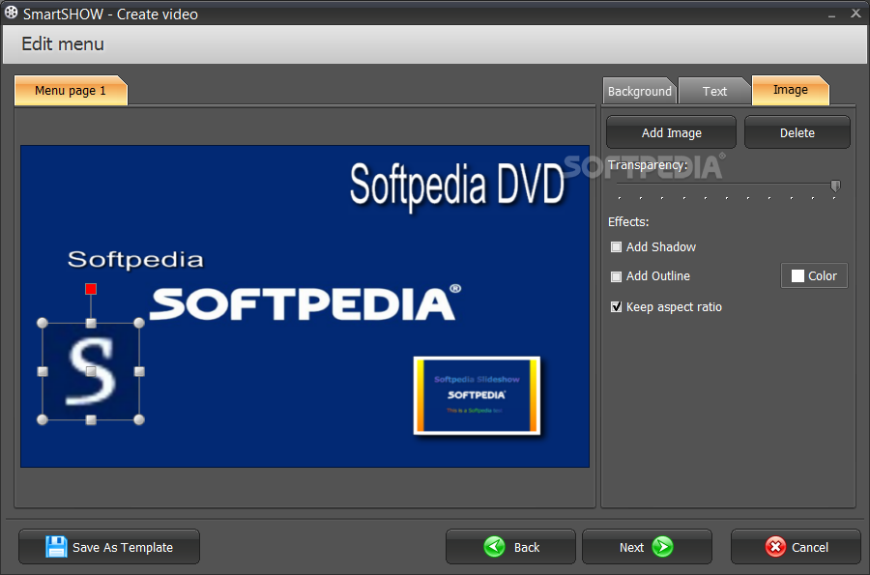Image resolution: width=870 pixels, height=575 pixels.
Task: Open the outline Color picker swatch
Action: 797,275
